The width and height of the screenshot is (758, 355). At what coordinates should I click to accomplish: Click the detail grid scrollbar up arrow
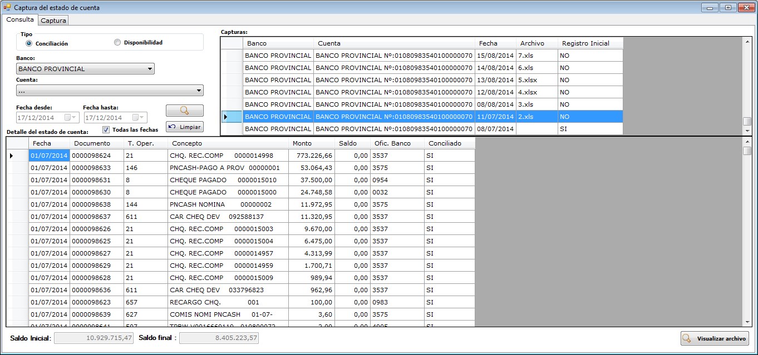pos(747,142)
